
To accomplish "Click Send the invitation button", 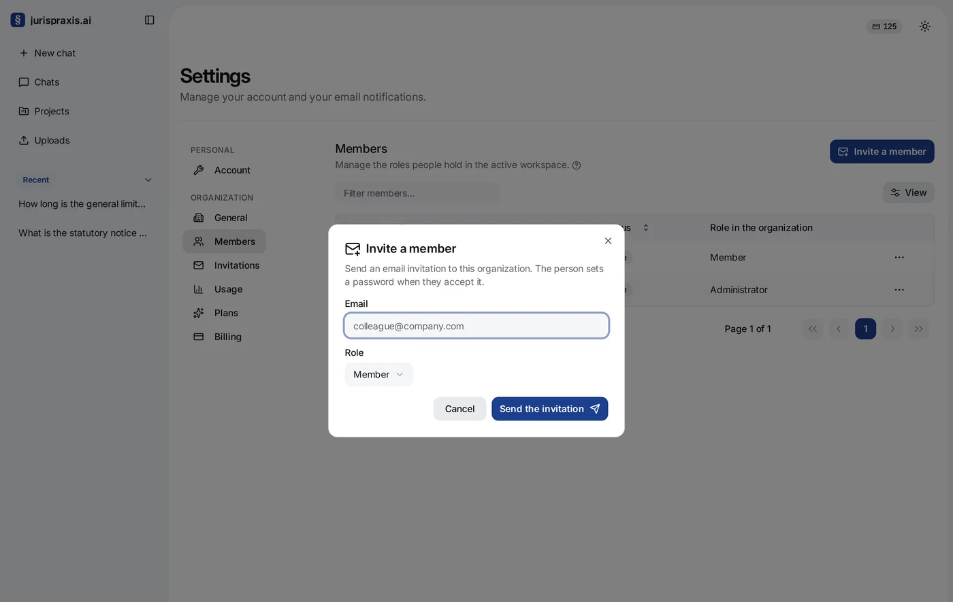I will (549, 409).
